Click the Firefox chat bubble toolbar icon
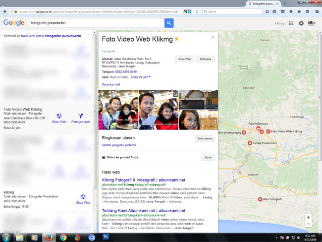This screenshot has height=242, width=322. 307,11
